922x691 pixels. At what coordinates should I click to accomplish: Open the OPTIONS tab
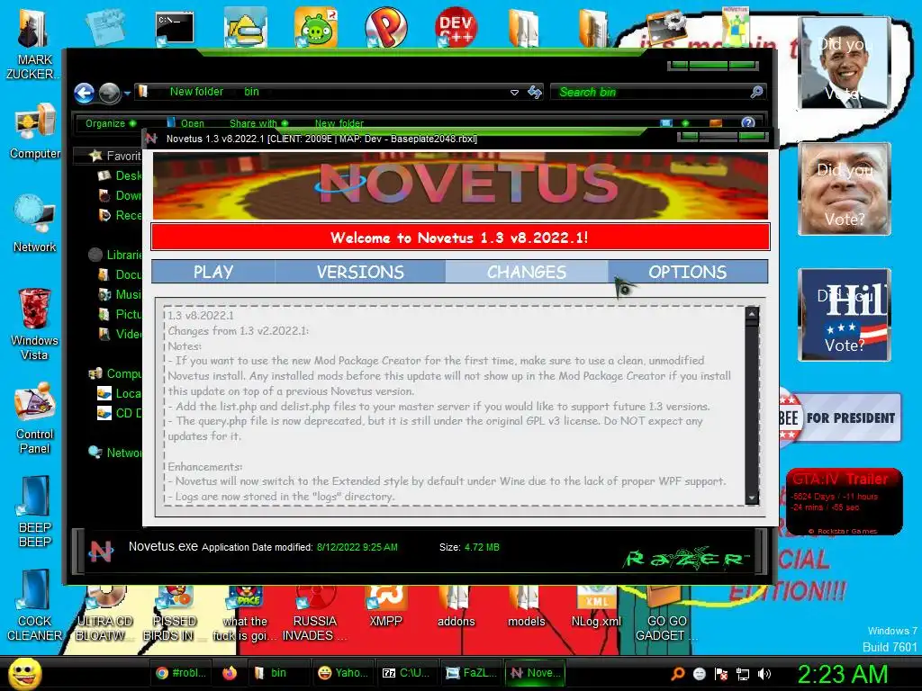coord(687,272)
